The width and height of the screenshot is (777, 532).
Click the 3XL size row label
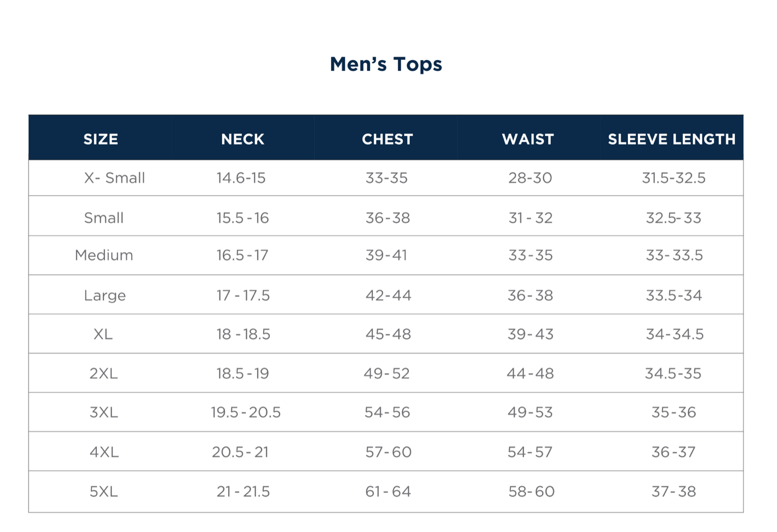tap(103, 412)
